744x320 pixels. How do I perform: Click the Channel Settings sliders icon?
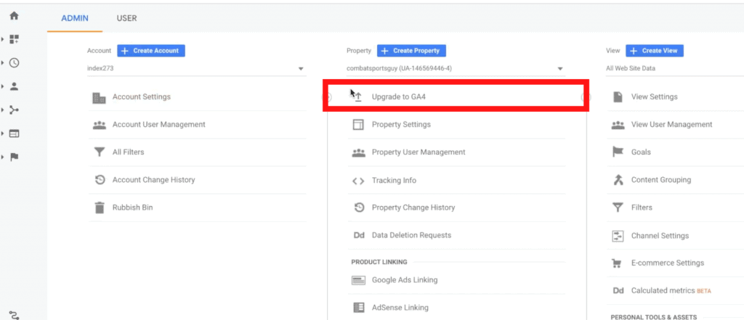(618, 236)
